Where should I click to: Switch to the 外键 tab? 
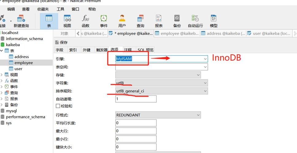86,50
